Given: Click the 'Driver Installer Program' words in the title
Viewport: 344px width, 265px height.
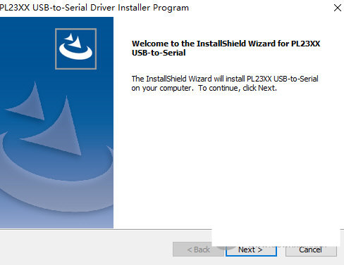Looking at the screenshot, I should point(140,8).
